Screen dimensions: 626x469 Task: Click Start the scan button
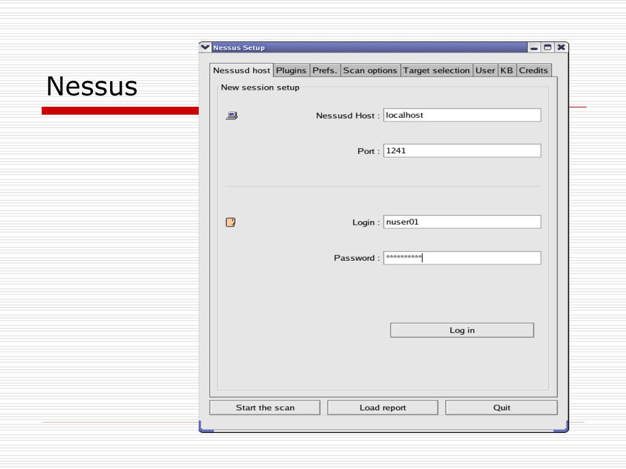tap(265, 407)
